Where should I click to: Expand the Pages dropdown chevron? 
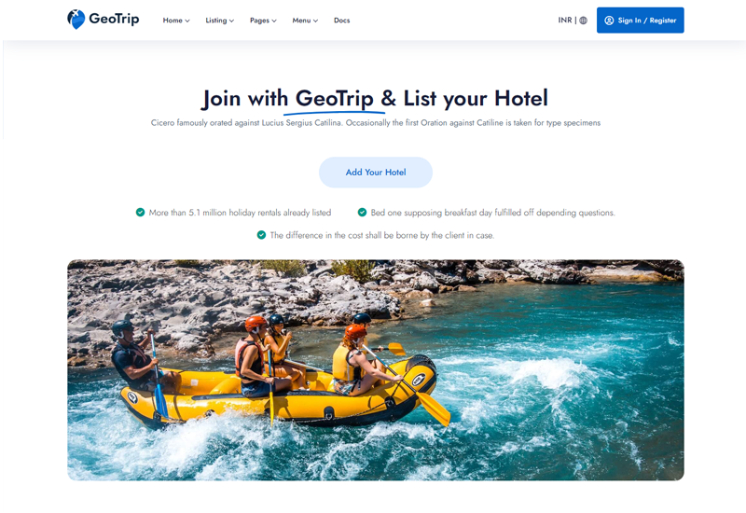coord(274,21)
